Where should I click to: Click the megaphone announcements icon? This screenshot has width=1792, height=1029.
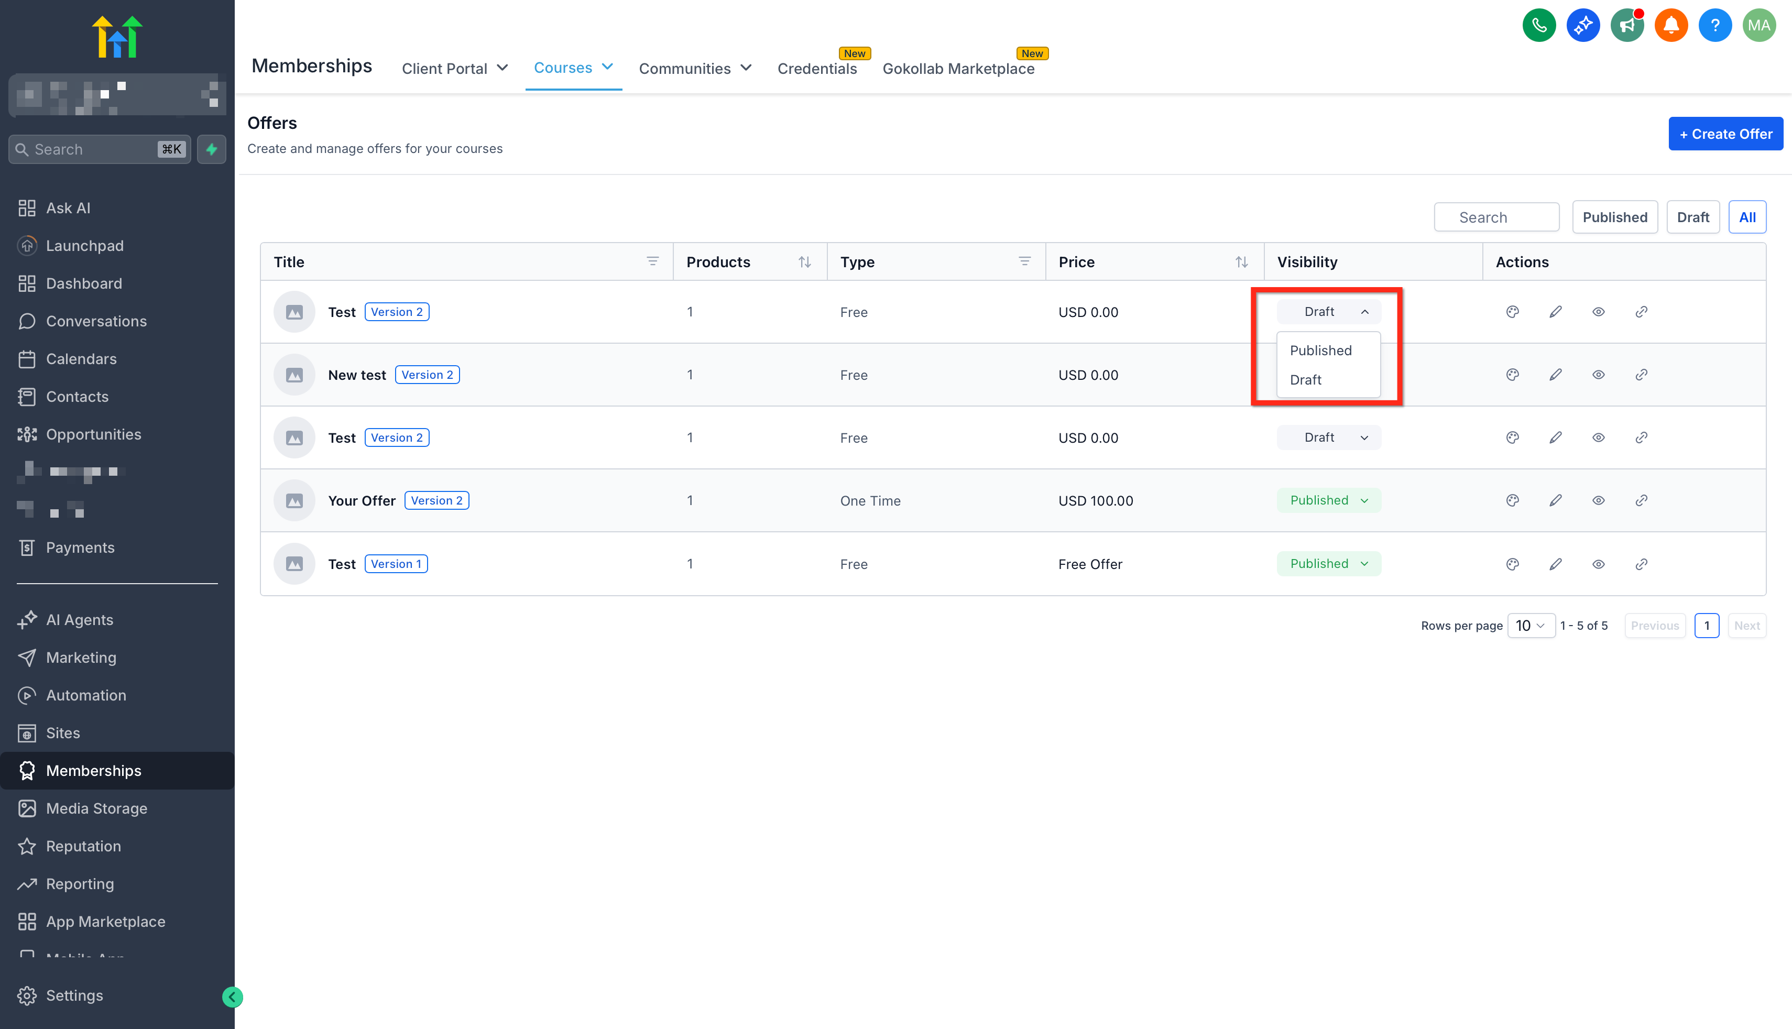(1626, 26)
